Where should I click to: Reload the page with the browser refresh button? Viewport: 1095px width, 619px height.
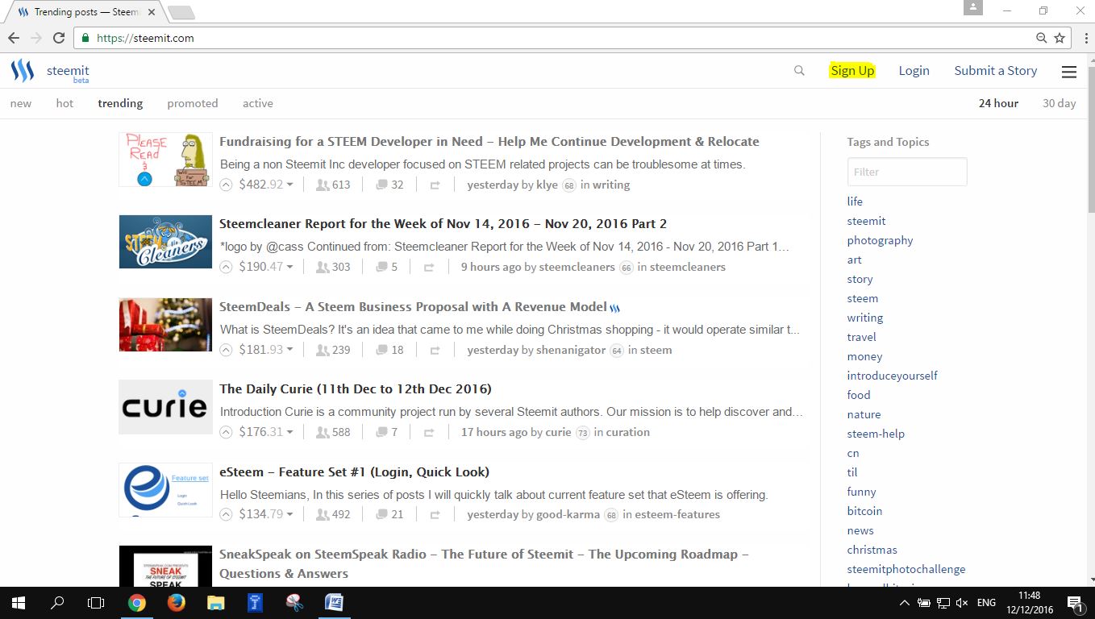pyautogui.click(x=59, y=38)
